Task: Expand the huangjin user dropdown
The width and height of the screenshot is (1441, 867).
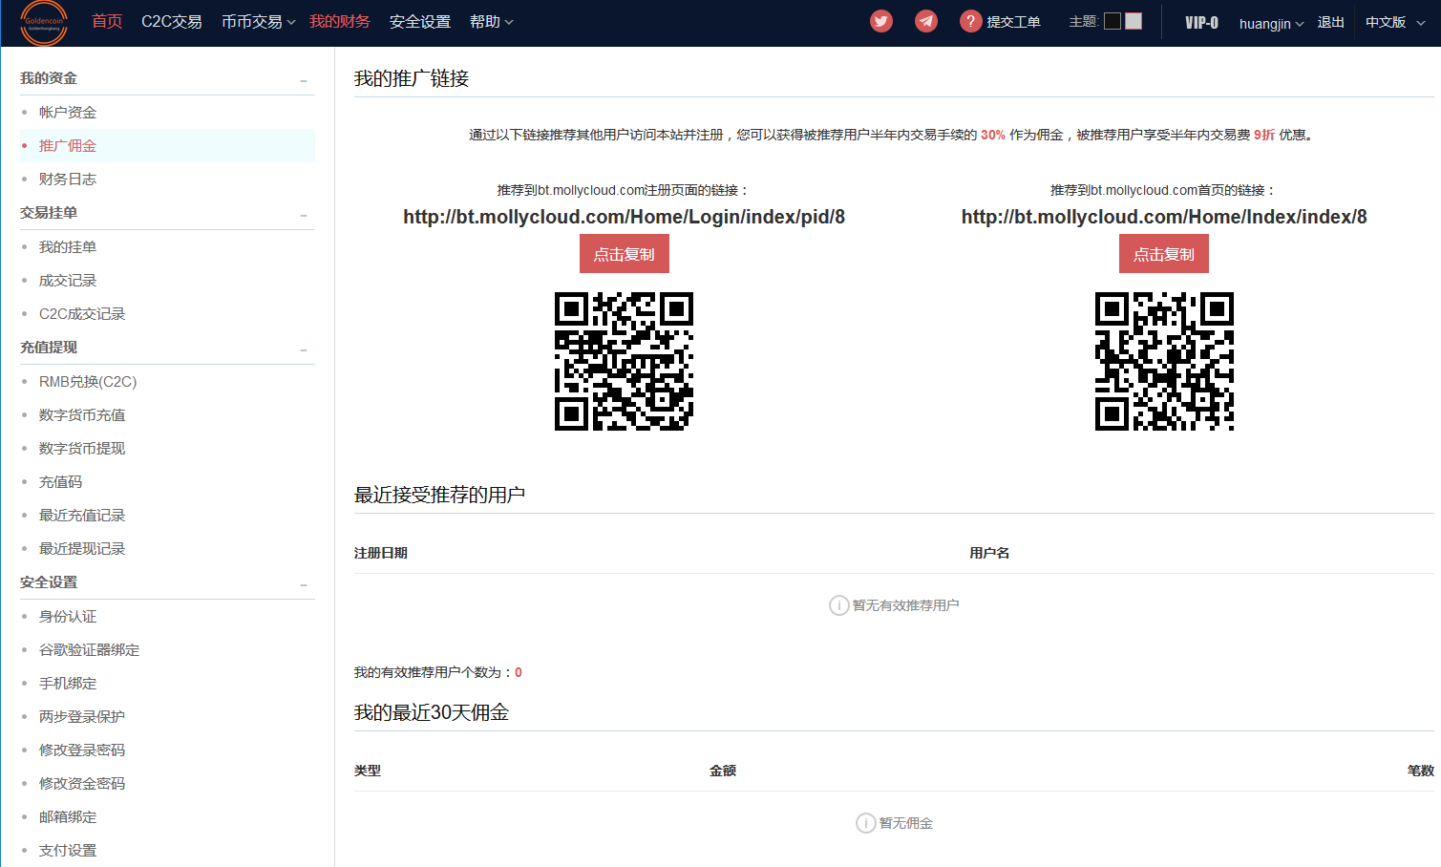Action: pyautogui.click(x=1271, y=23)
